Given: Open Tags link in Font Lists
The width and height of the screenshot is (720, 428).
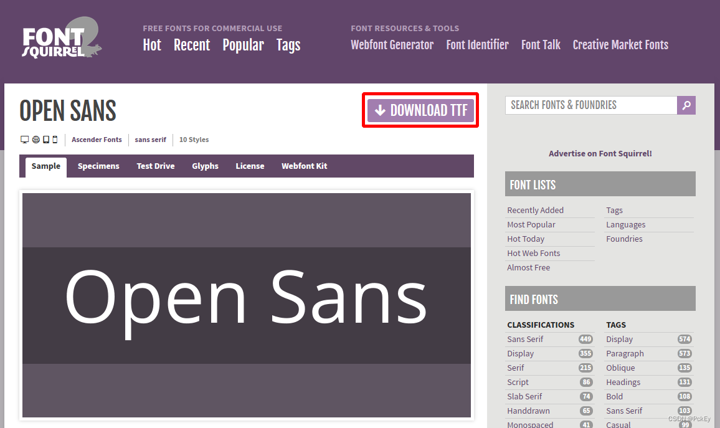Looking at the screenshot, I should (x=614, y=211).
